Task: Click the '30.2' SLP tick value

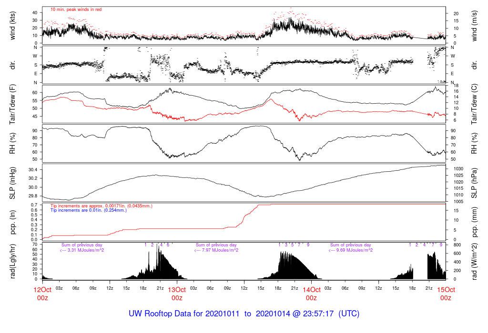Action: tap(33, 178)
